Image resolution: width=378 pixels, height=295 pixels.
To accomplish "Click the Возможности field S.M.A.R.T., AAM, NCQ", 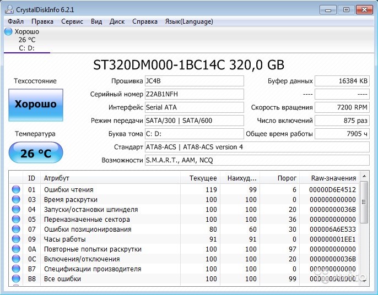I will [x=257, y=160].
